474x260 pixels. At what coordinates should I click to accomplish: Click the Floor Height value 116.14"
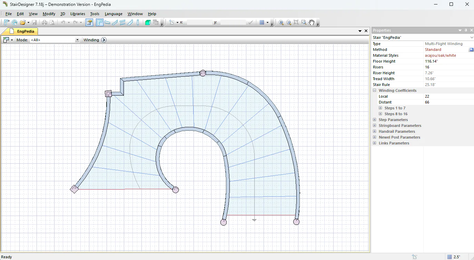point(431,61)
